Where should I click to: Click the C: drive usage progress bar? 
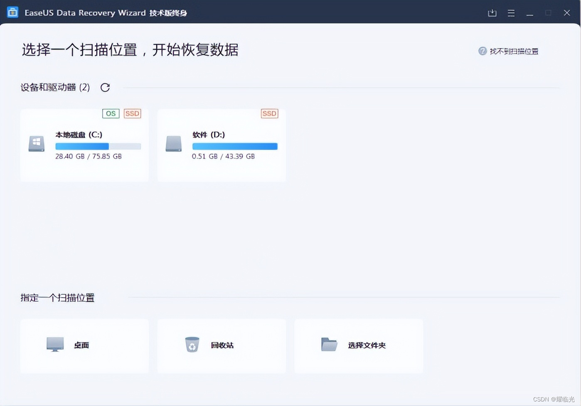pos(98,146)
